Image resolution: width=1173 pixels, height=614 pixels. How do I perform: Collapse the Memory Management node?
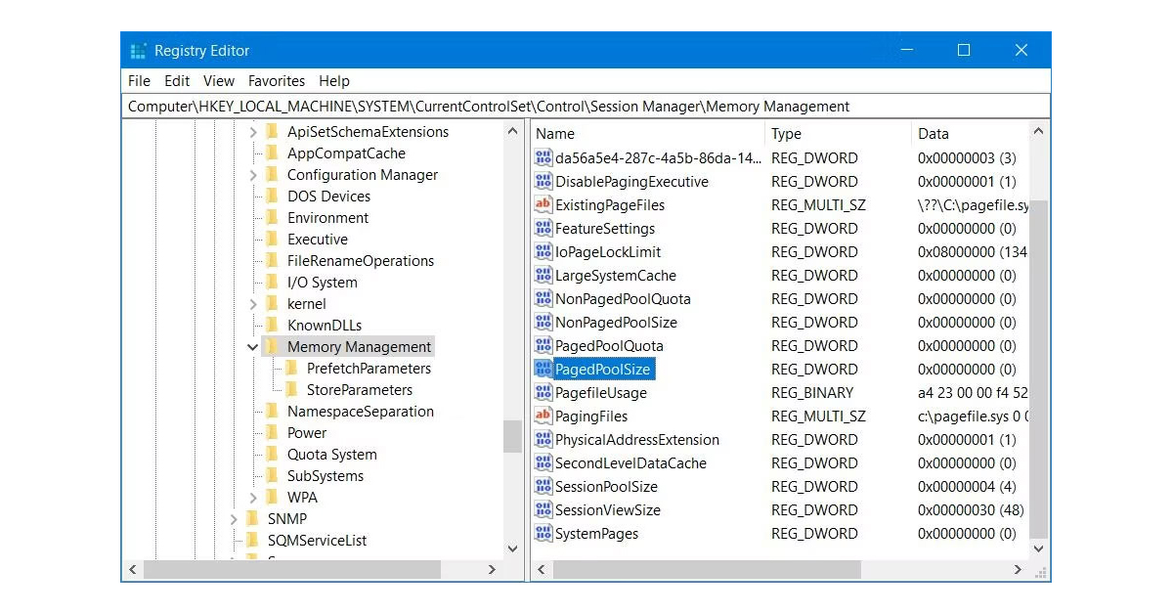coord(252,346)
